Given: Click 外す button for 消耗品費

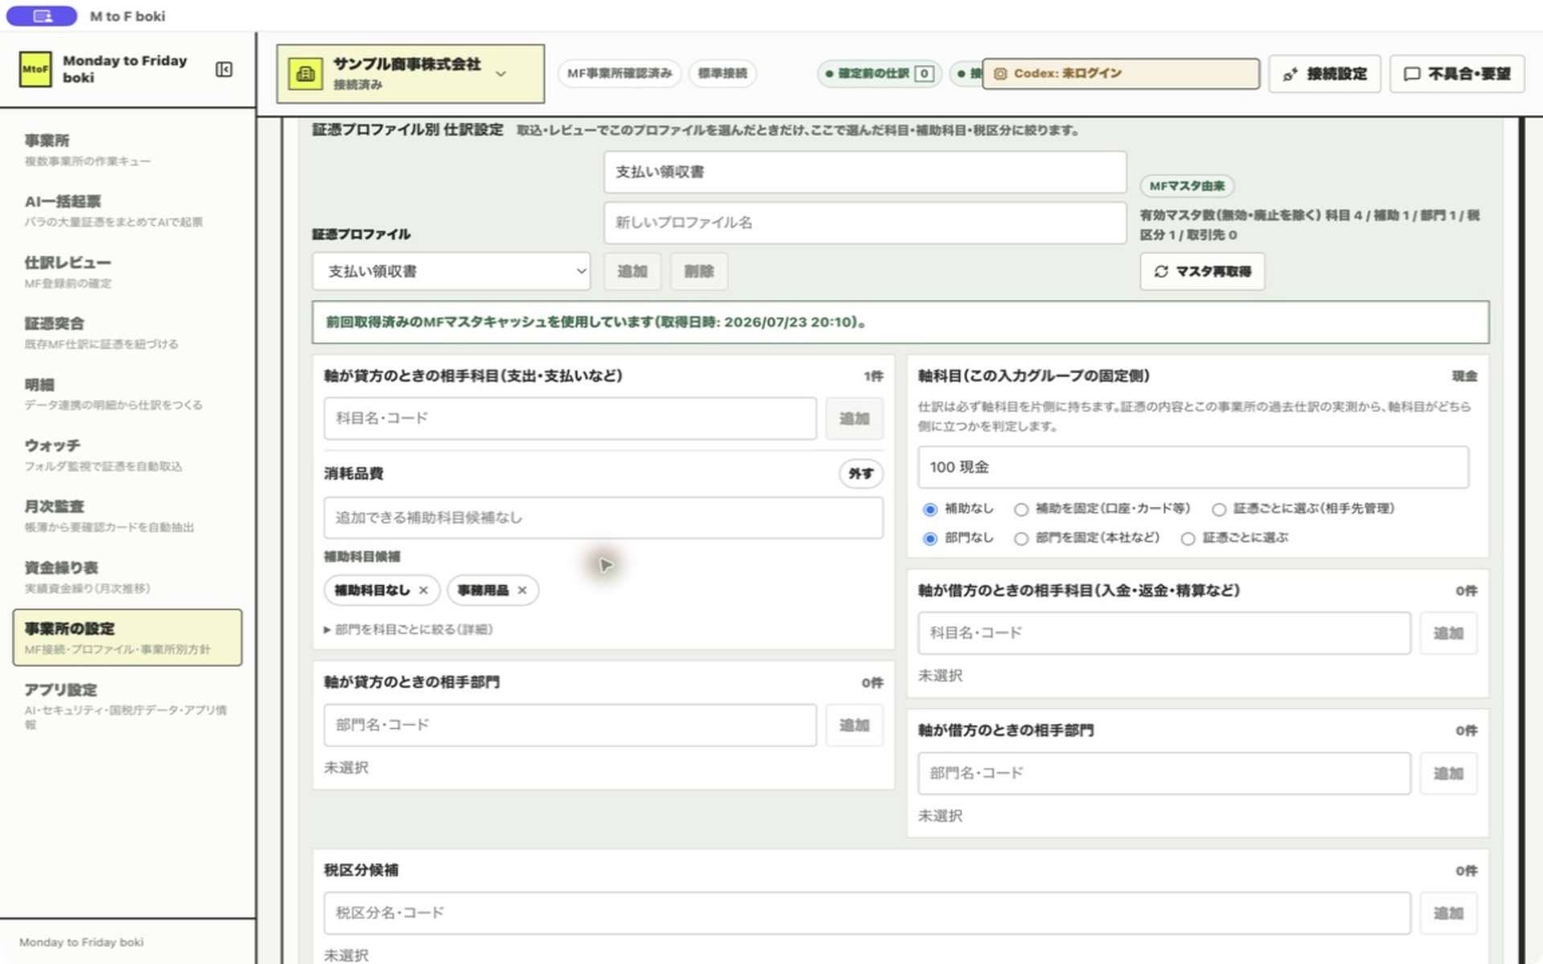Looking at the screenshot, I should tap(861, 474).
